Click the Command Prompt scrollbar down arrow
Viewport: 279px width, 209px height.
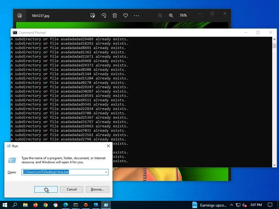274,165
